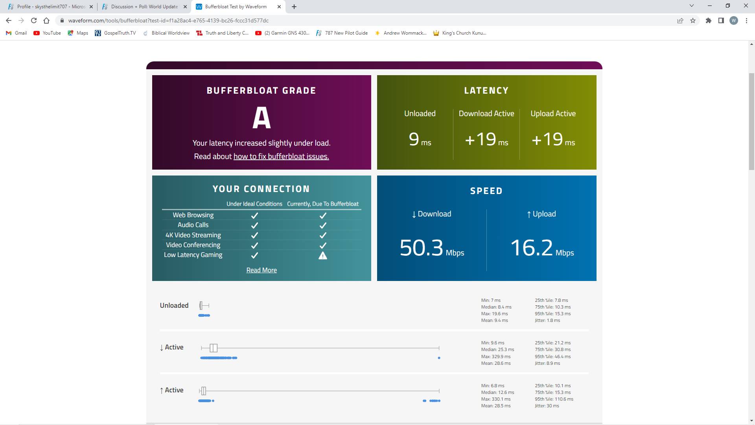
Task: Open Chrome three-dot menu
Action: click(x=746, y=20)
